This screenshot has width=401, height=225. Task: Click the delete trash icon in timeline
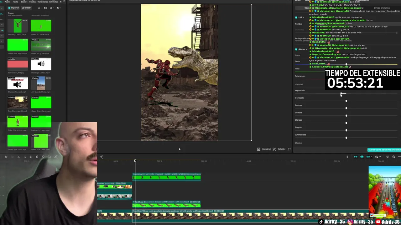point(37,157)
